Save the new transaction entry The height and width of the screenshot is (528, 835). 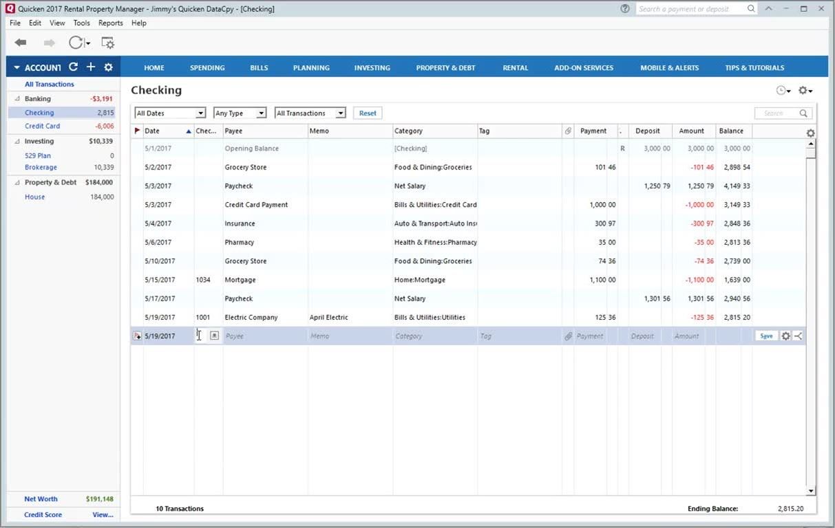(x=765, y=336)
